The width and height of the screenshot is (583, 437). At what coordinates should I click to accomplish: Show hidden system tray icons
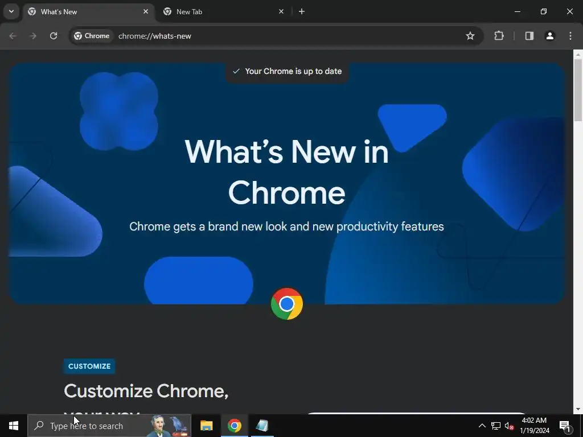(x=482, y=426)
